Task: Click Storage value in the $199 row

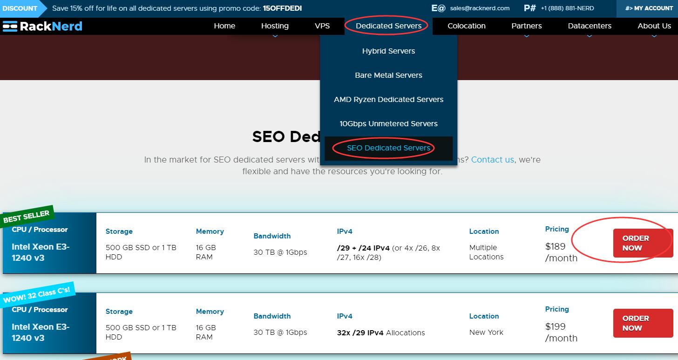Action: tap(141, 333)
